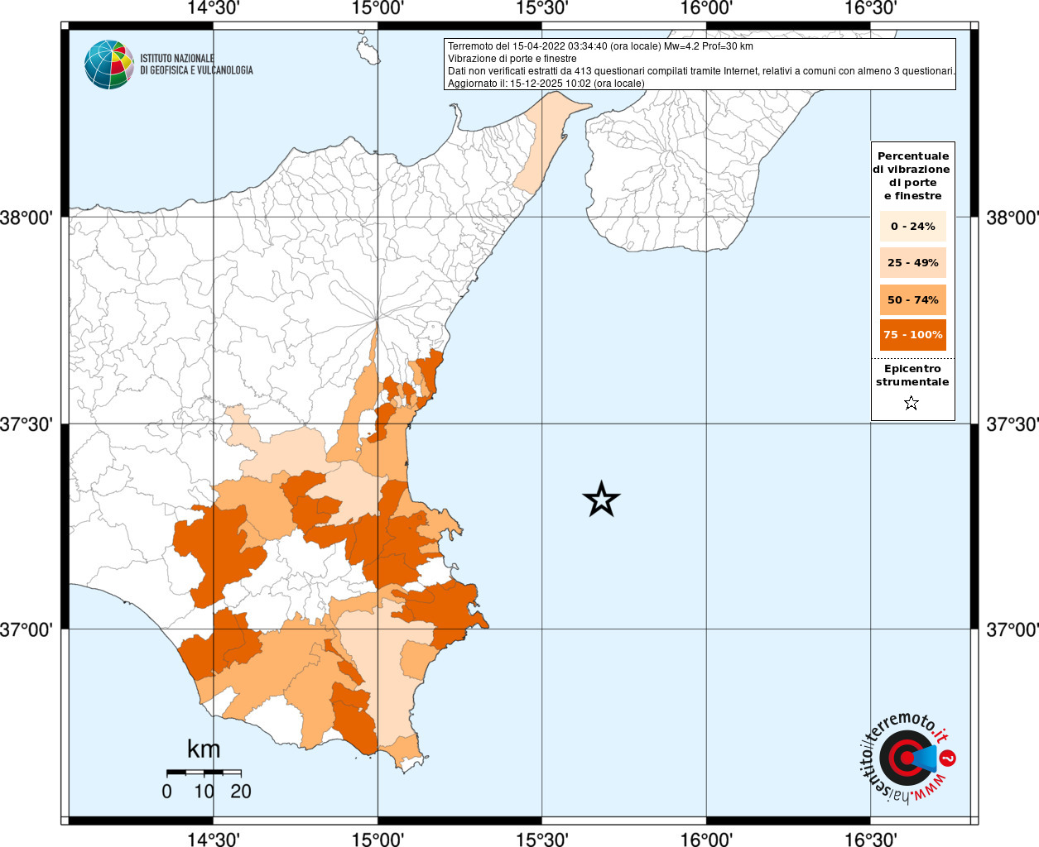Viewport: 1039px width, 847px height.
Task: Click the bottom axis label 15°30'
Action: [542, 839]
